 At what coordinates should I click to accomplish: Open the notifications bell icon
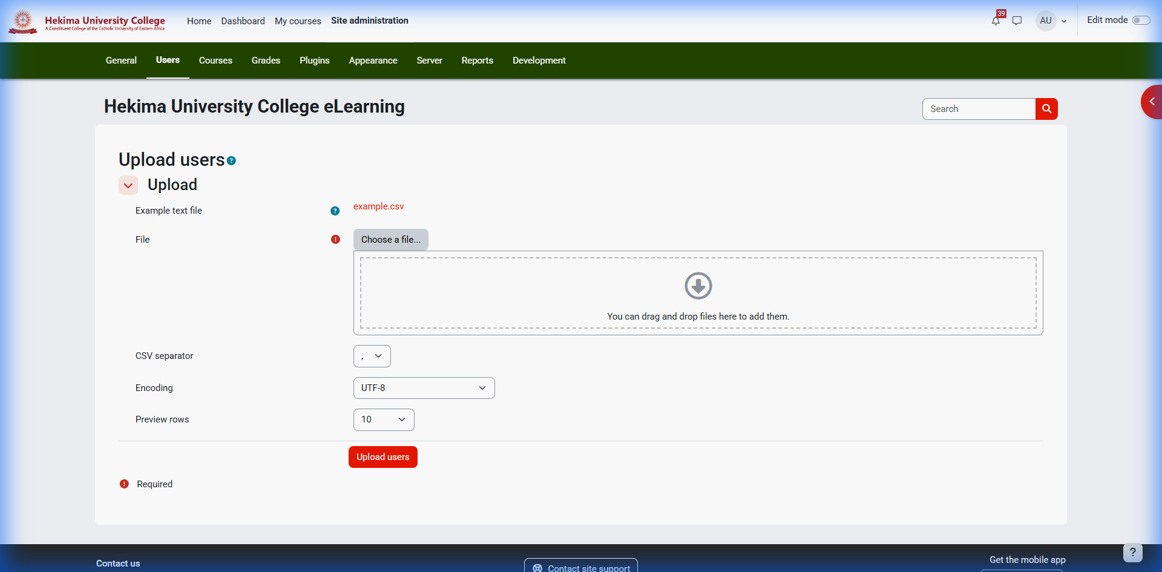pos(996,21)
